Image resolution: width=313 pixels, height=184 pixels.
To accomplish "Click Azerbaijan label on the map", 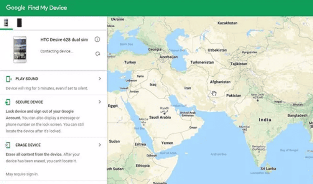I will click(x=168, y=57).
